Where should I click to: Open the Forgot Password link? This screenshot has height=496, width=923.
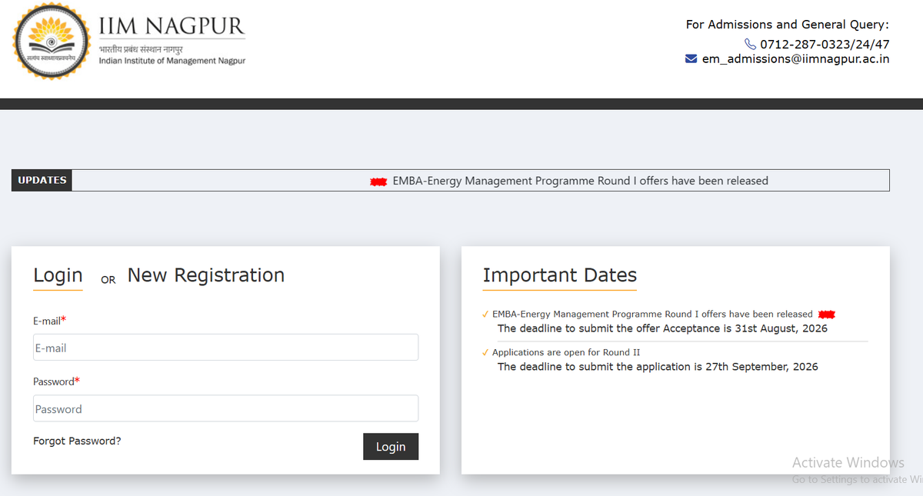point(77,441)
